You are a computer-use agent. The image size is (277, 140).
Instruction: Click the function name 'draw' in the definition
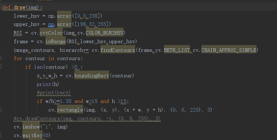click(20, 8)
